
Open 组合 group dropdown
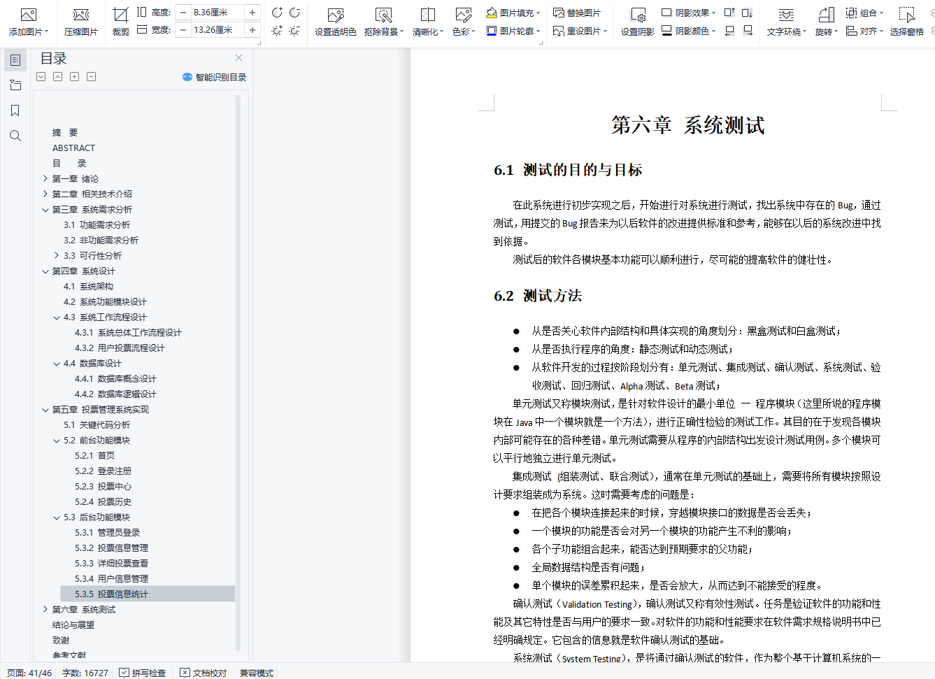[864, 13]
